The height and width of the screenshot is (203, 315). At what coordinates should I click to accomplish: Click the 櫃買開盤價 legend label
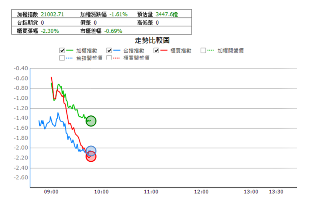[x=137, y=58]
